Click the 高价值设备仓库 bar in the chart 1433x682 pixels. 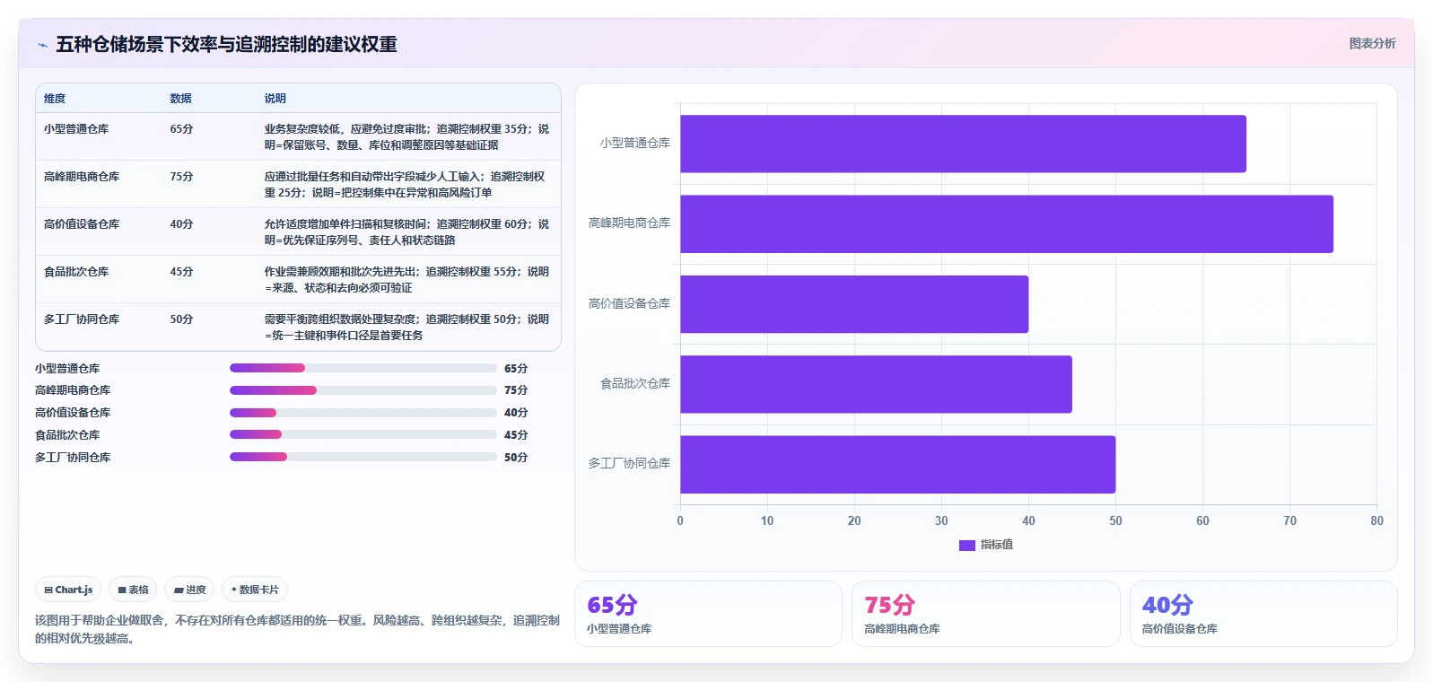(x=854, y=304)
